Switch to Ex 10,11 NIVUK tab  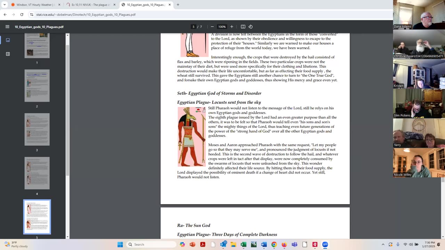coord(91,5)
